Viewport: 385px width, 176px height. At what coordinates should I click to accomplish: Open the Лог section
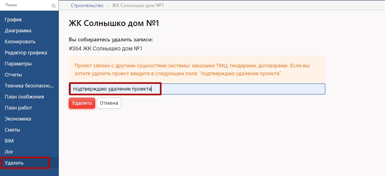click(x=9, y=152)
